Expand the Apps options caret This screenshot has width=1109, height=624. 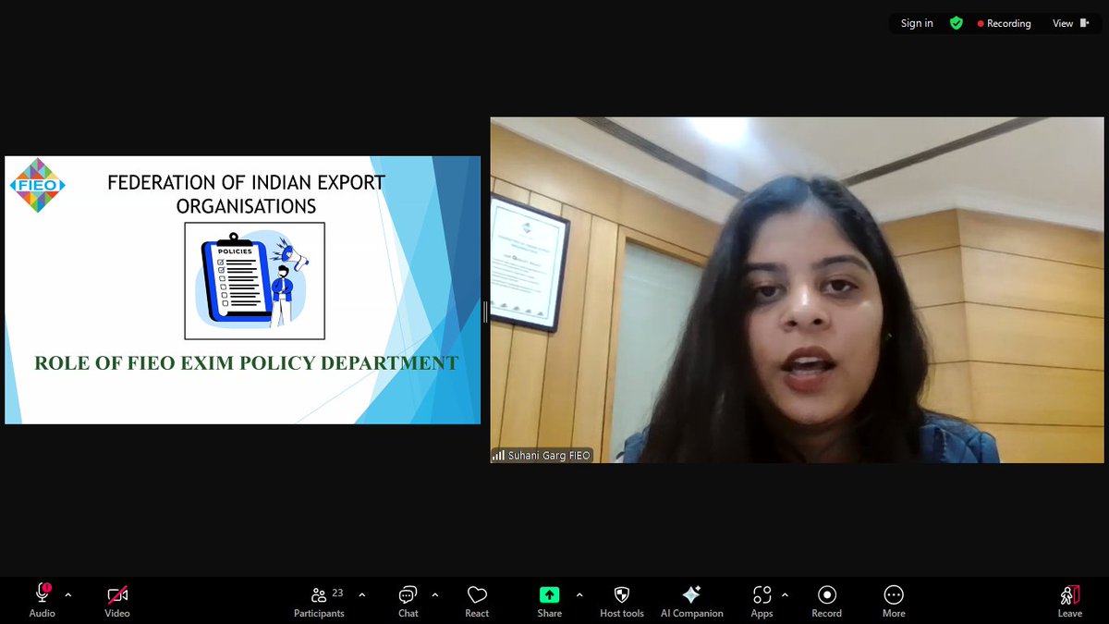pyautogui.click(x=786, y=594)
